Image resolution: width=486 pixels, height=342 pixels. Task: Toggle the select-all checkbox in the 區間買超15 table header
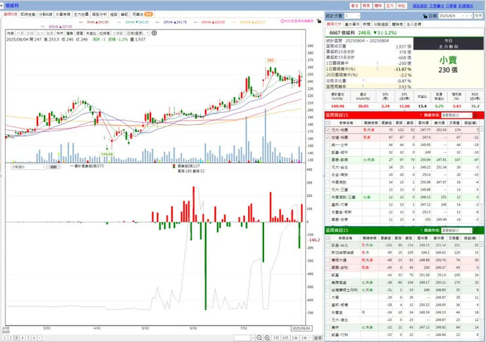(x=328, y=123)
